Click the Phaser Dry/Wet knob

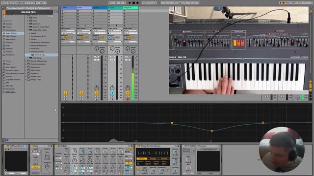(175, 171)
